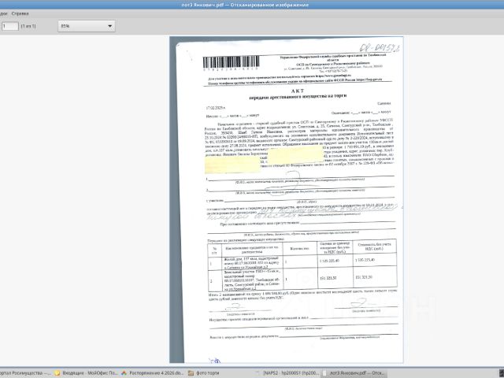Viewport: 504px width, 378px height.
Task: Click the property table in the scanned page
Action: tap(302, 265)
